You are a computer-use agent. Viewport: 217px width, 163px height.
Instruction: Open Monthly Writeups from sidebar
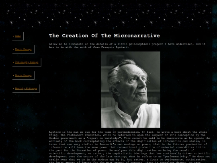coord(26,88)
